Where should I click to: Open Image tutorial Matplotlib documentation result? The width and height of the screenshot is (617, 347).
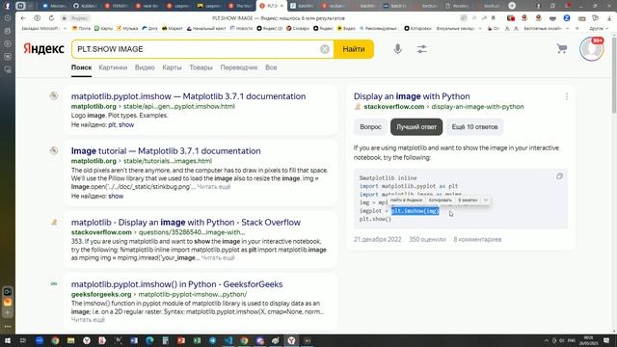[166, 151]
